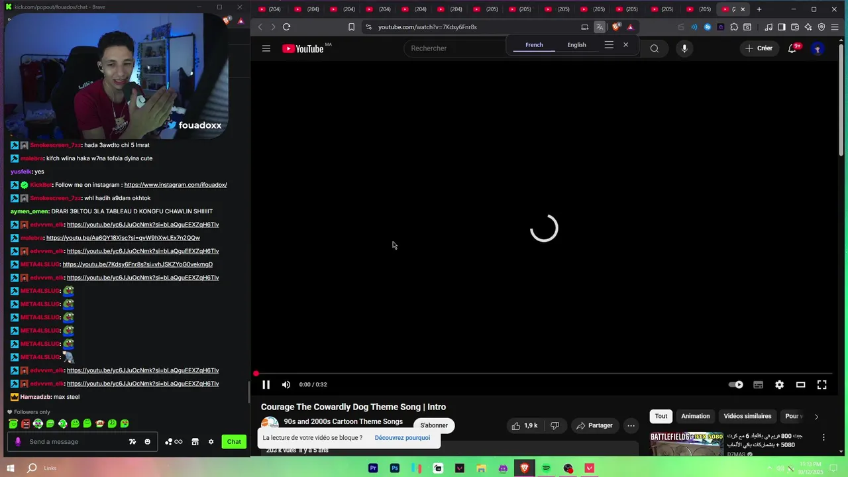Image resolution: width=848 pixels, height=477 pixels.
Task: Open Spotify from Windows taskbar
Action: [546, 468]
